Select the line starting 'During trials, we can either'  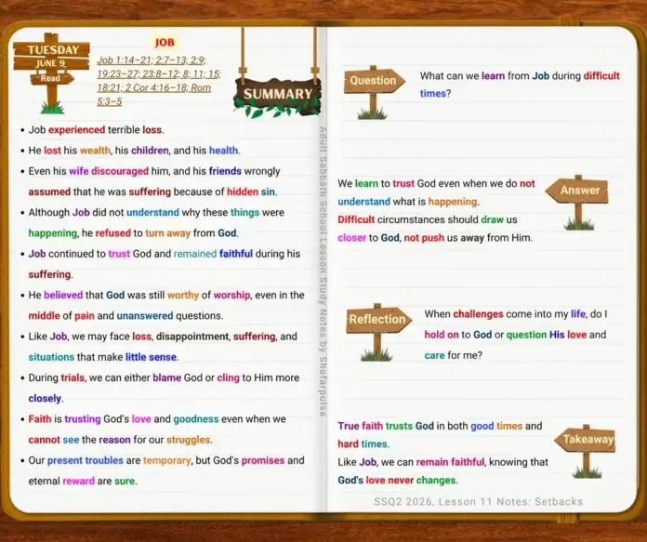[x=164, y=377]
